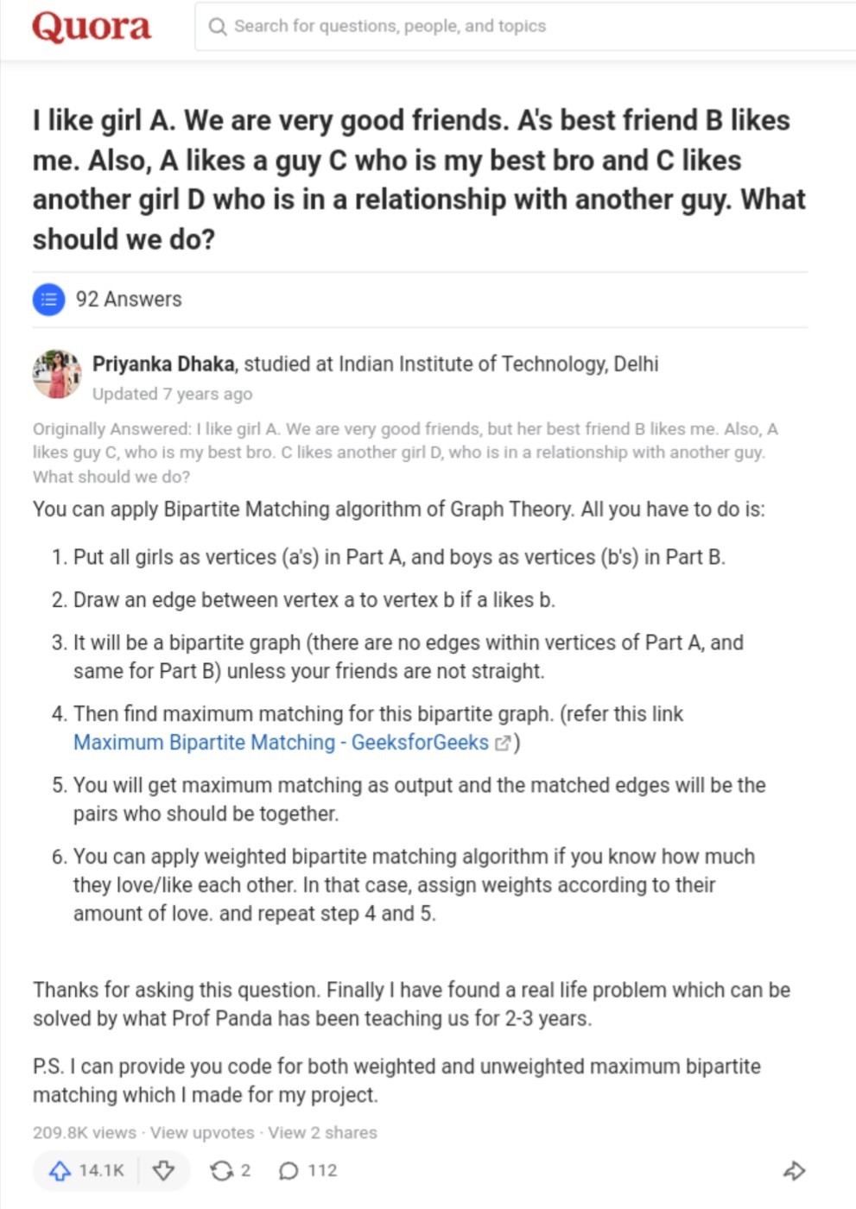The image size is (856, 1209).
Task: Open Priyanka Dhaka's profile picture
Action: 57,374
